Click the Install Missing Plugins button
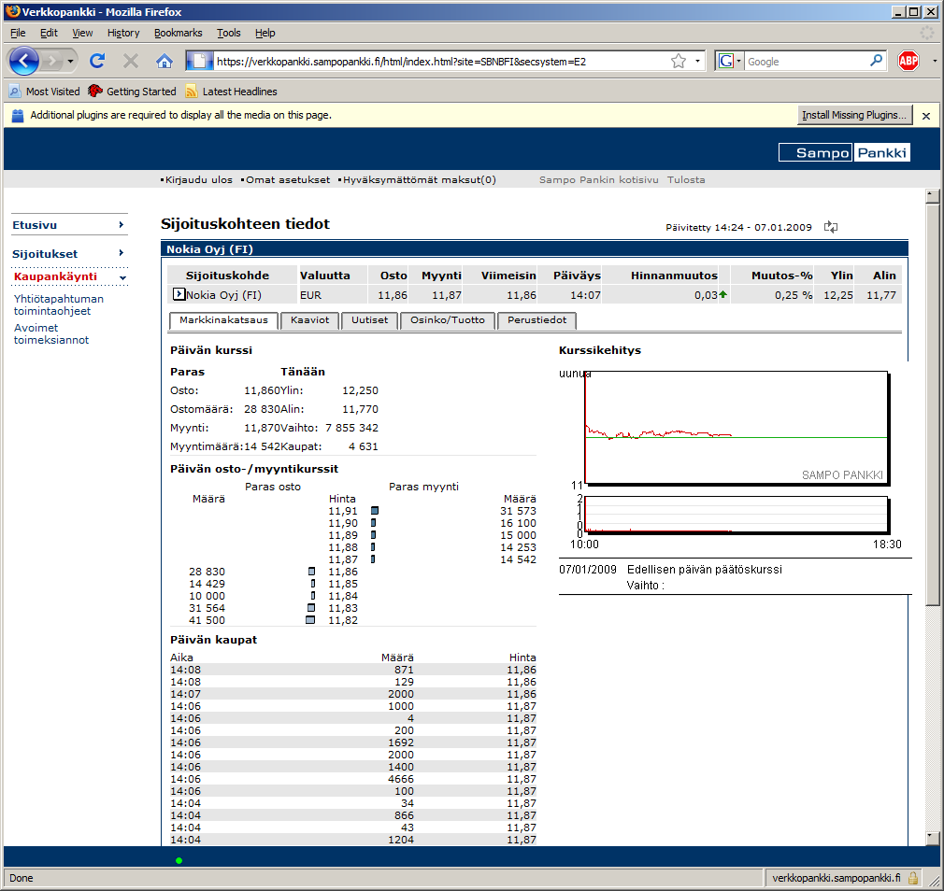 click(x=854, y=115)
